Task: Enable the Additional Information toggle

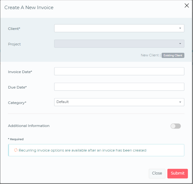Action: 175,126
